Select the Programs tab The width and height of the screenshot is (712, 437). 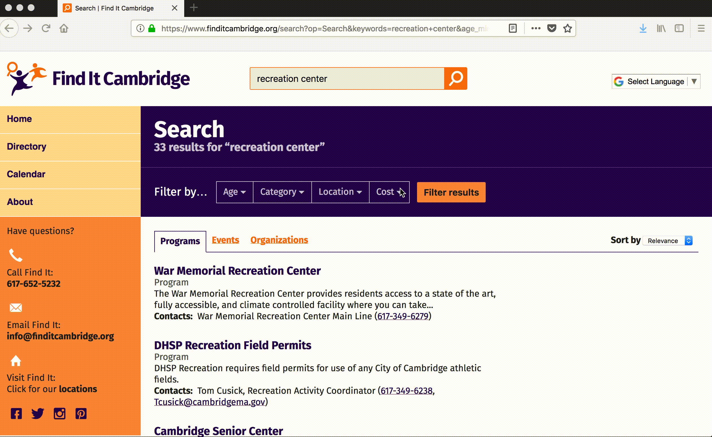coord(180,241)
